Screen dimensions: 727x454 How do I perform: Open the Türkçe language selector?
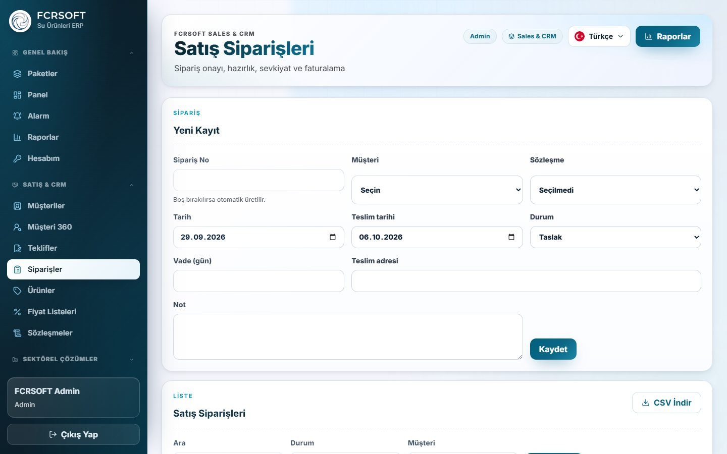(599, 36)
